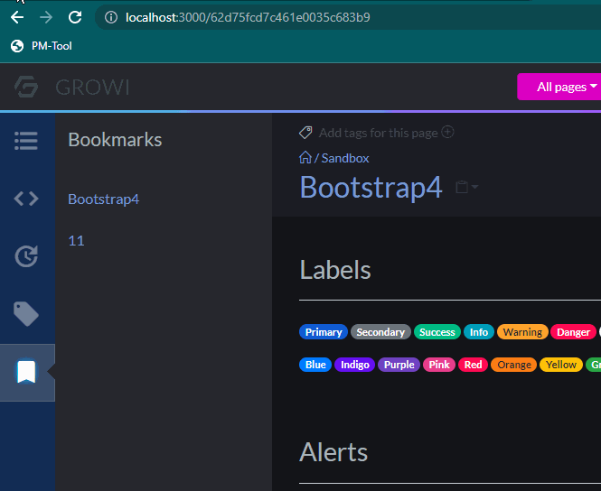Click the Success badge
The image size is (601, 491).
(x=437, y=332)
